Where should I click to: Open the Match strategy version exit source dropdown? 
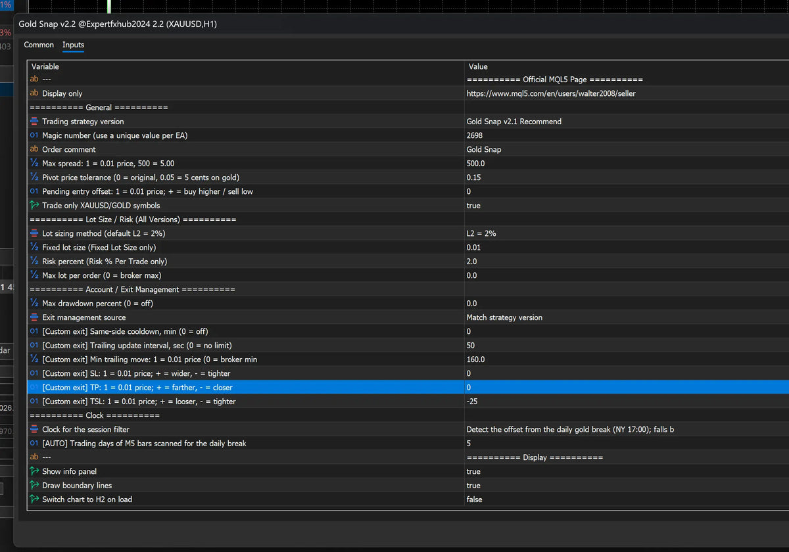point(627,317)
